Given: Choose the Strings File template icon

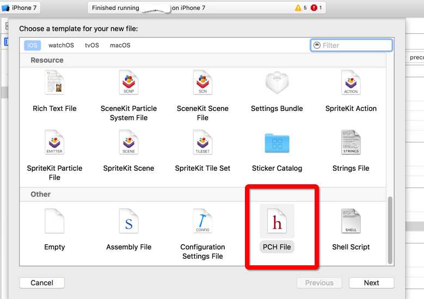Looking at the screenshot, I should pos(351,142).
